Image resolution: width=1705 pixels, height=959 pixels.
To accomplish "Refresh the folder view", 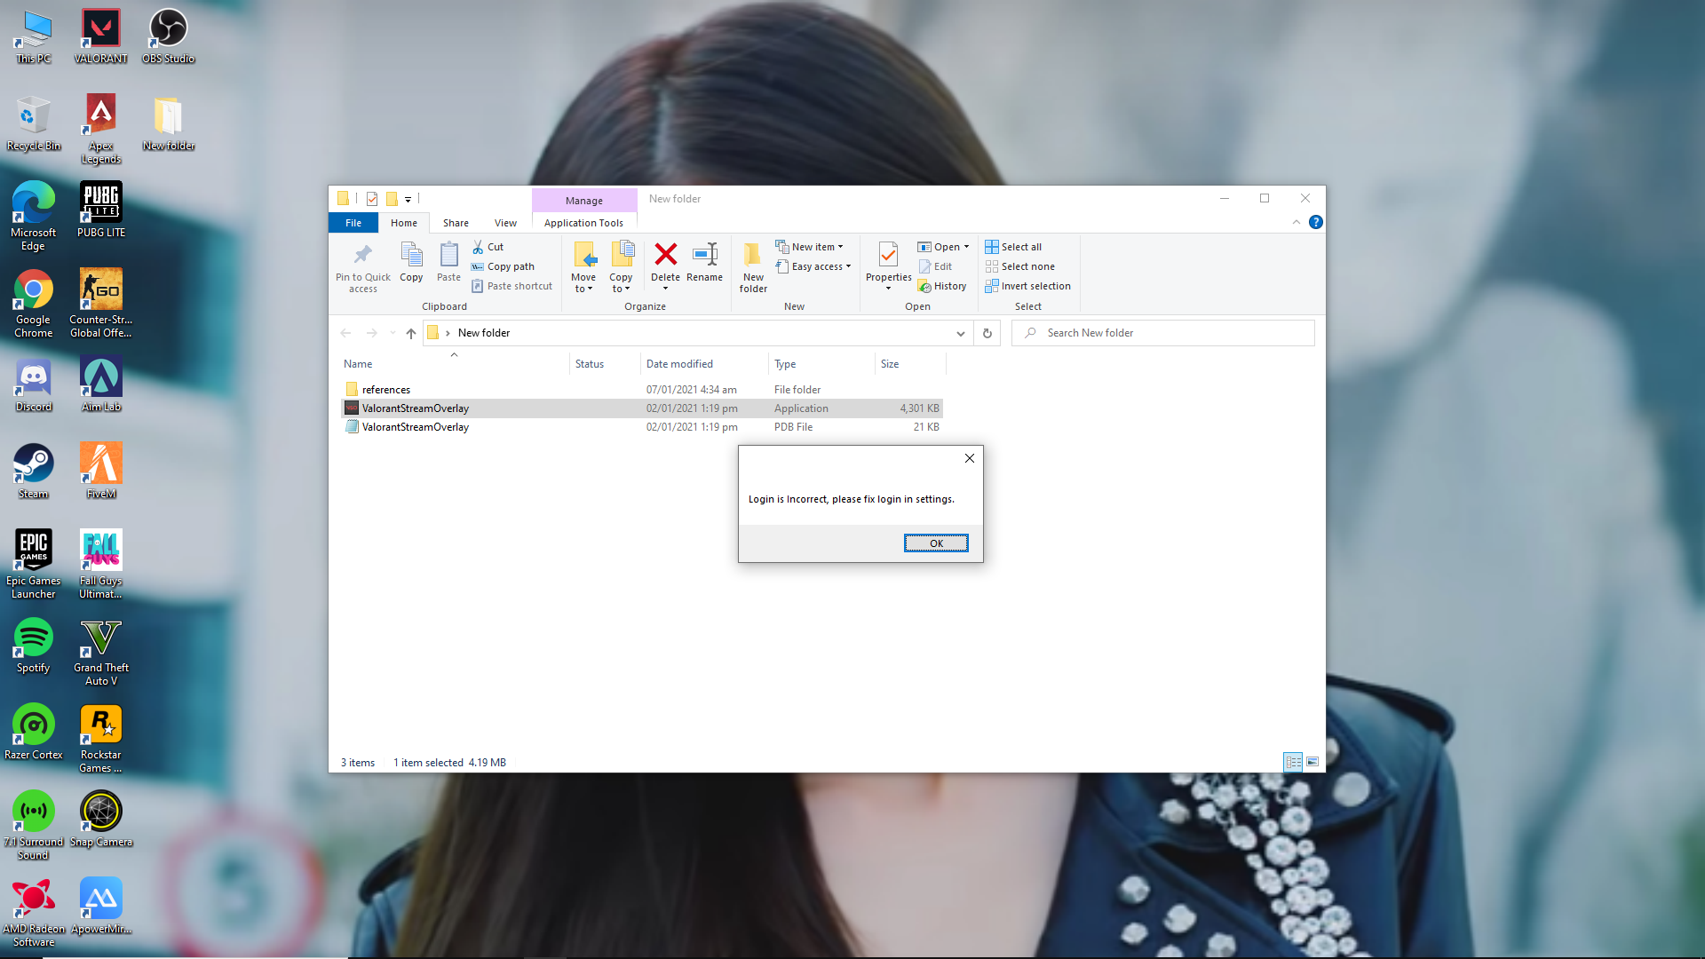I will (987, 333).
